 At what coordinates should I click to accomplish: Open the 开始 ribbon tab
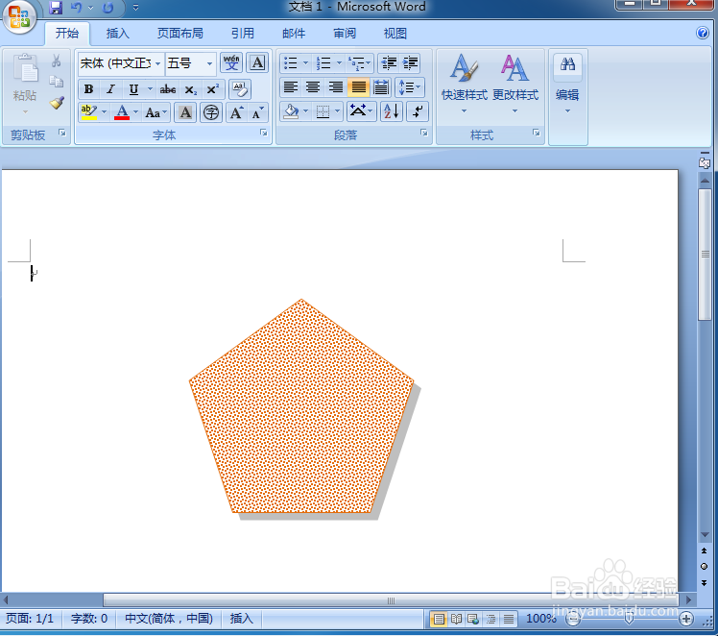[67, 34]
